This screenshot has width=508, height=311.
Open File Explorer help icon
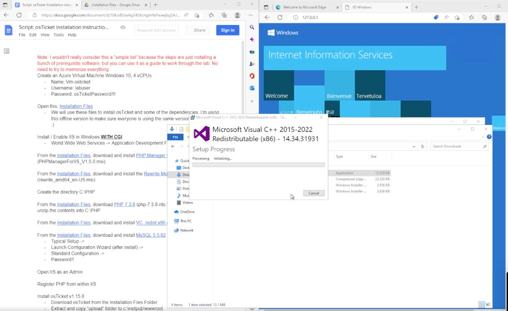click(489, 137)
